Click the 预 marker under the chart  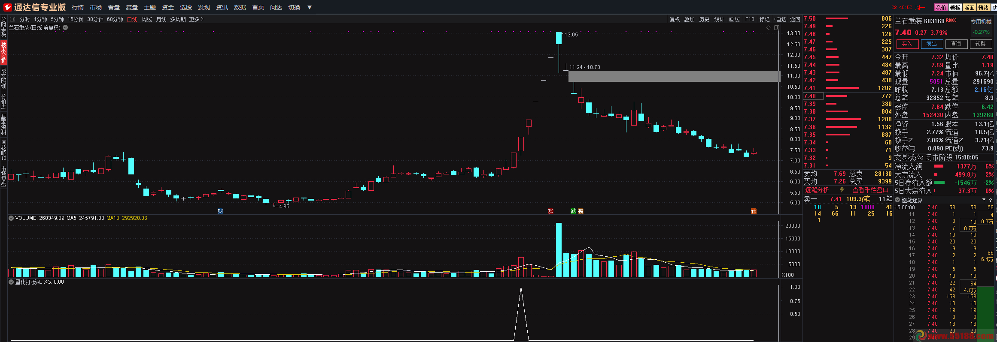pos(754,211)
